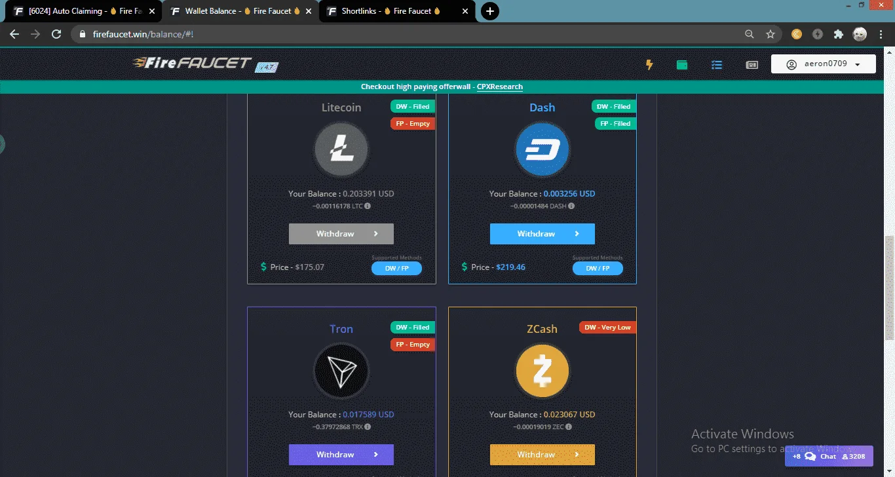
Task: Click the browser forward arrow
Action: coord(35,34)
